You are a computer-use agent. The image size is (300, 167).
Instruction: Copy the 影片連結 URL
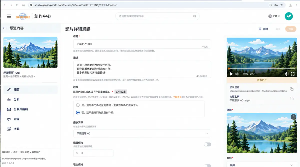click(291, 89)
